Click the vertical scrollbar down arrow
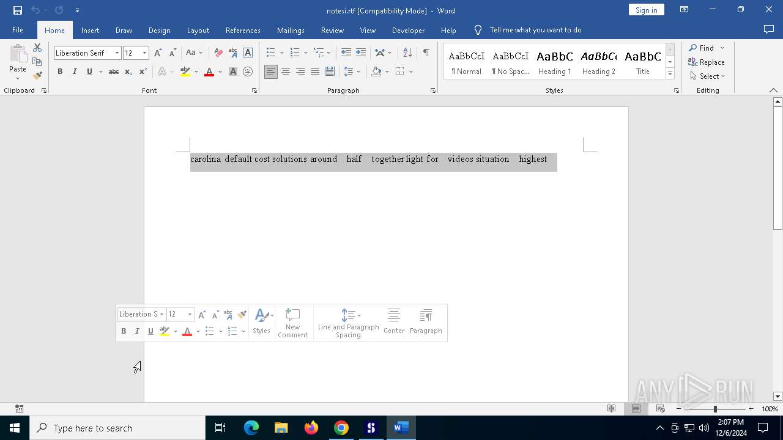Screen dimensions: 783x440 (x=777, y=397)
